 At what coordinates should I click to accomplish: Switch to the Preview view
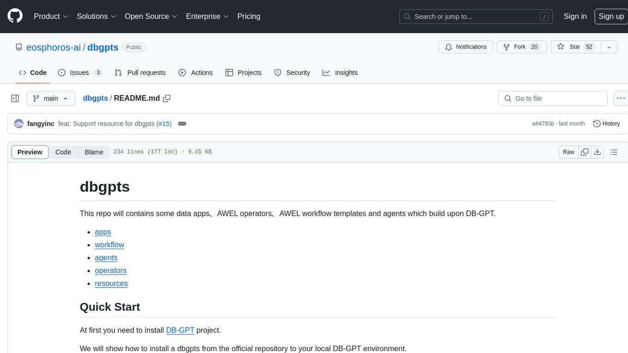click(30, 152)
